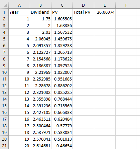Select column A header
The image size is (140, 149).
pyautogui.click(x=19, y=5)
